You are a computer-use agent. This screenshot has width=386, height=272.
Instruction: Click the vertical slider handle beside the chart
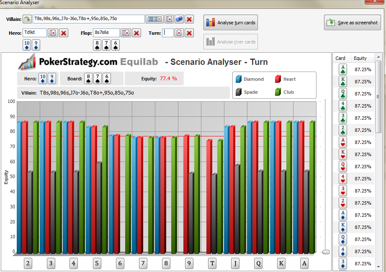[326, 252]
